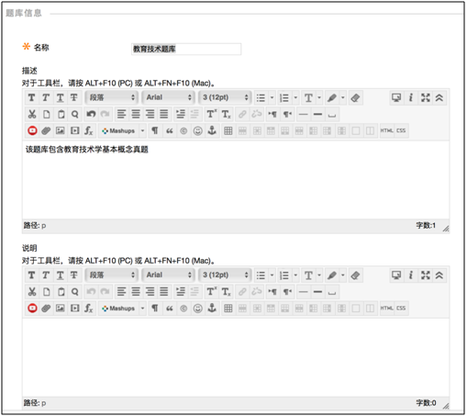Click the name input field
Screen dimensions: 467x416
(x=186, y=49)
